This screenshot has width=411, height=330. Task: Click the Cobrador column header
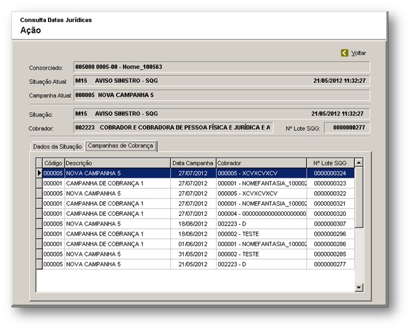pyautogui.click(x=261, y=163)
